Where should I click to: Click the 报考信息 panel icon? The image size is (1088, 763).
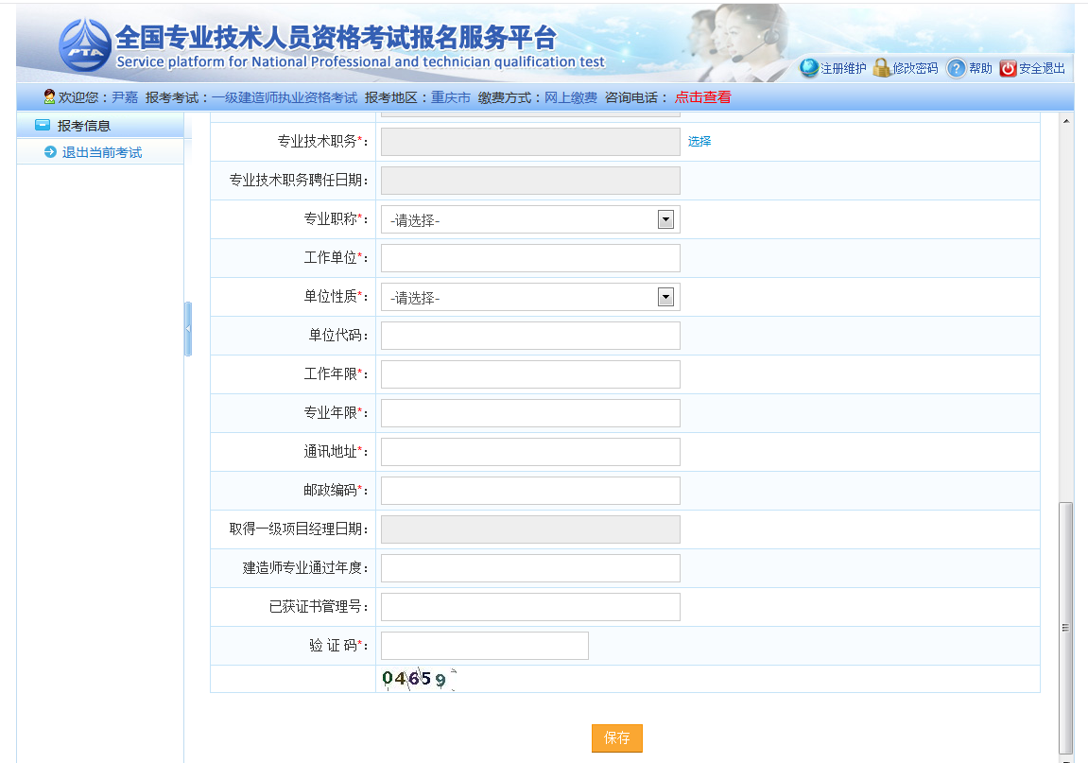[43, 125]
